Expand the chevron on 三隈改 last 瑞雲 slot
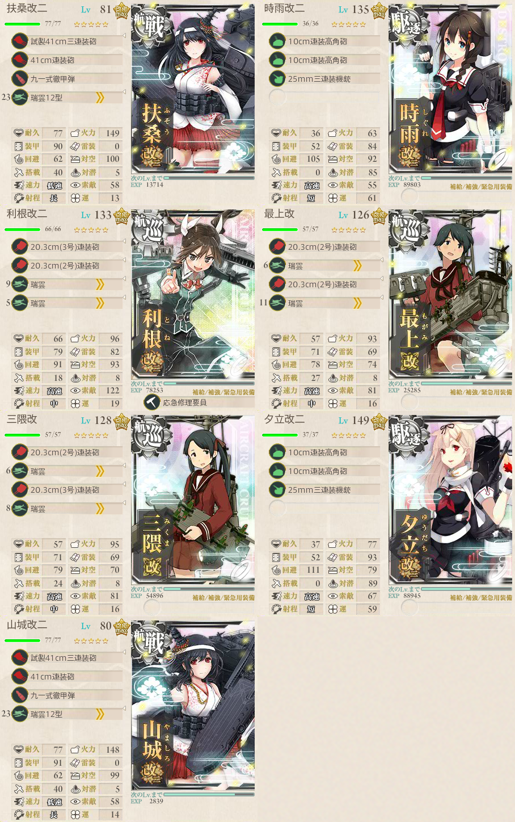The height and width of the screenshot is (822, 515). click(x=100, y=509)
